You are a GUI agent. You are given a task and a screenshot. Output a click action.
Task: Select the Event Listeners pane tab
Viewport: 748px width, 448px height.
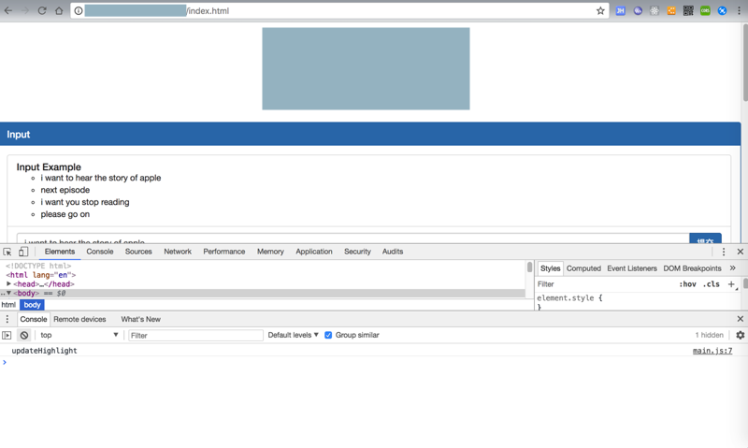click(x=632, y=268)
